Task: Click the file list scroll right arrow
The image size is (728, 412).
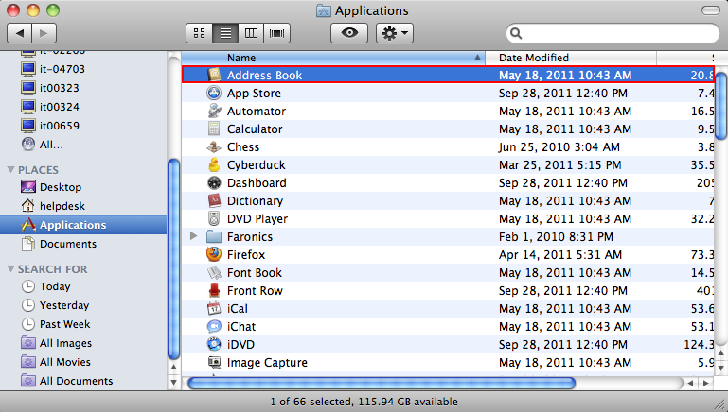Action: (706, 383)
